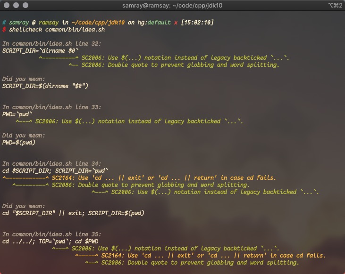The image size is (345, 274).
Task: Click the typed command shellcheck common/bin/idea.sh
Action: click(x=57, y=29)
